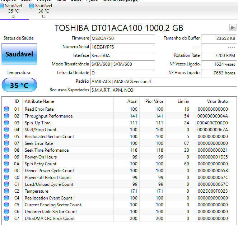Click the status orb for Reallocated Sectors Count
238x225 pixels.
point(6,136)
